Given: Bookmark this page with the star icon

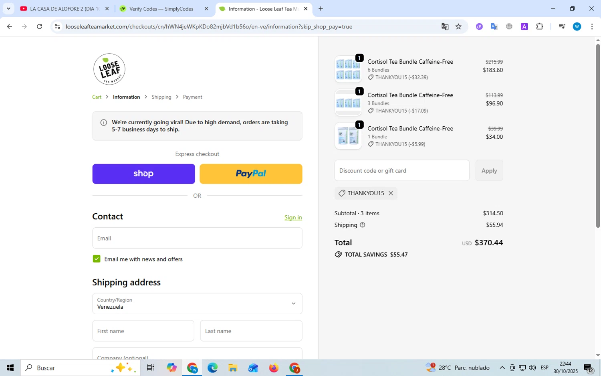Looking at the screenshot, I should click(x=459, y=26).
